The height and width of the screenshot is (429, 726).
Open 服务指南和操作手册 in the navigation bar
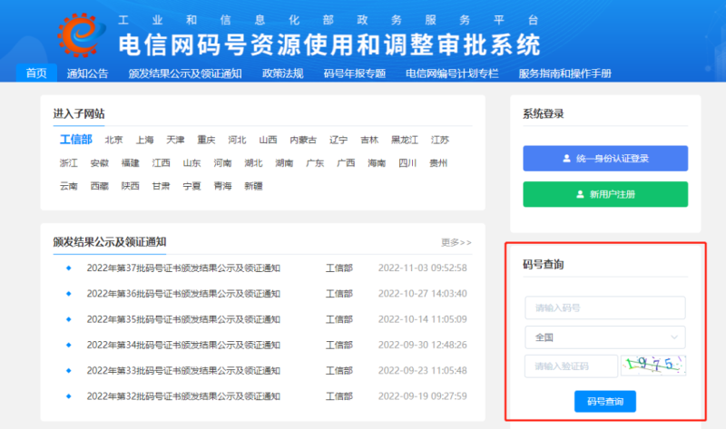tap(564, 73)
